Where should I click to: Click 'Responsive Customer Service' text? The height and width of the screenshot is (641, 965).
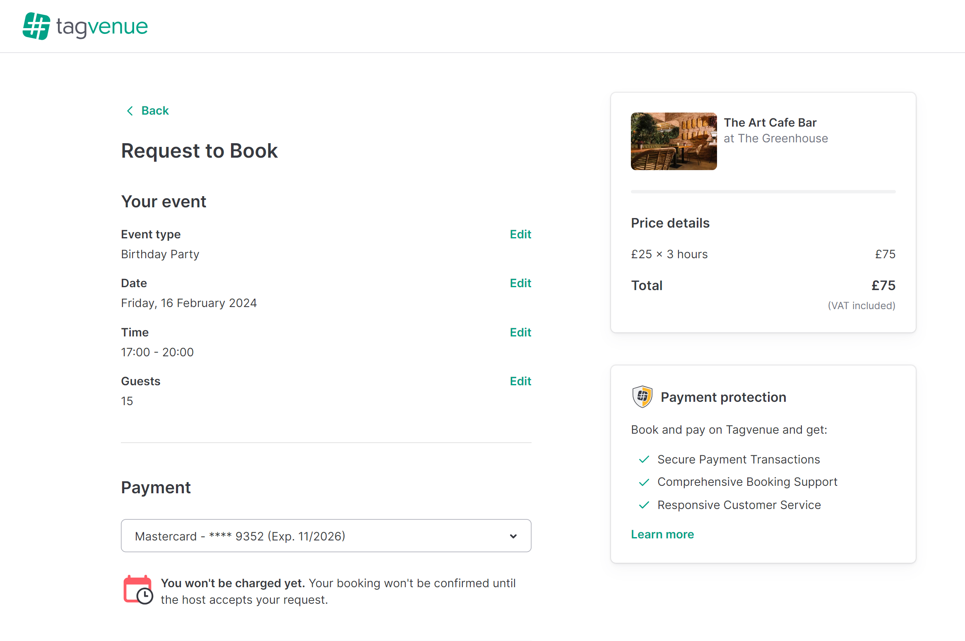point(739,505)
